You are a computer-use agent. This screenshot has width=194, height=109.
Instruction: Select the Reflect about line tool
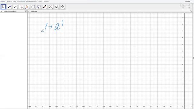[x=51, y=7]
